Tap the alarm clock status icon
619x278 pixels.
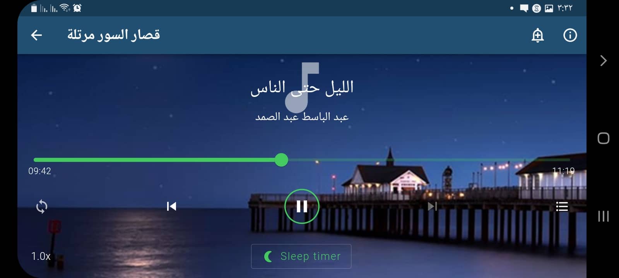point(77,8)
